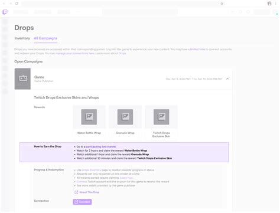Click the Twitch logo icon
This screenshot has height=213, width=280.
coord(5,12)
